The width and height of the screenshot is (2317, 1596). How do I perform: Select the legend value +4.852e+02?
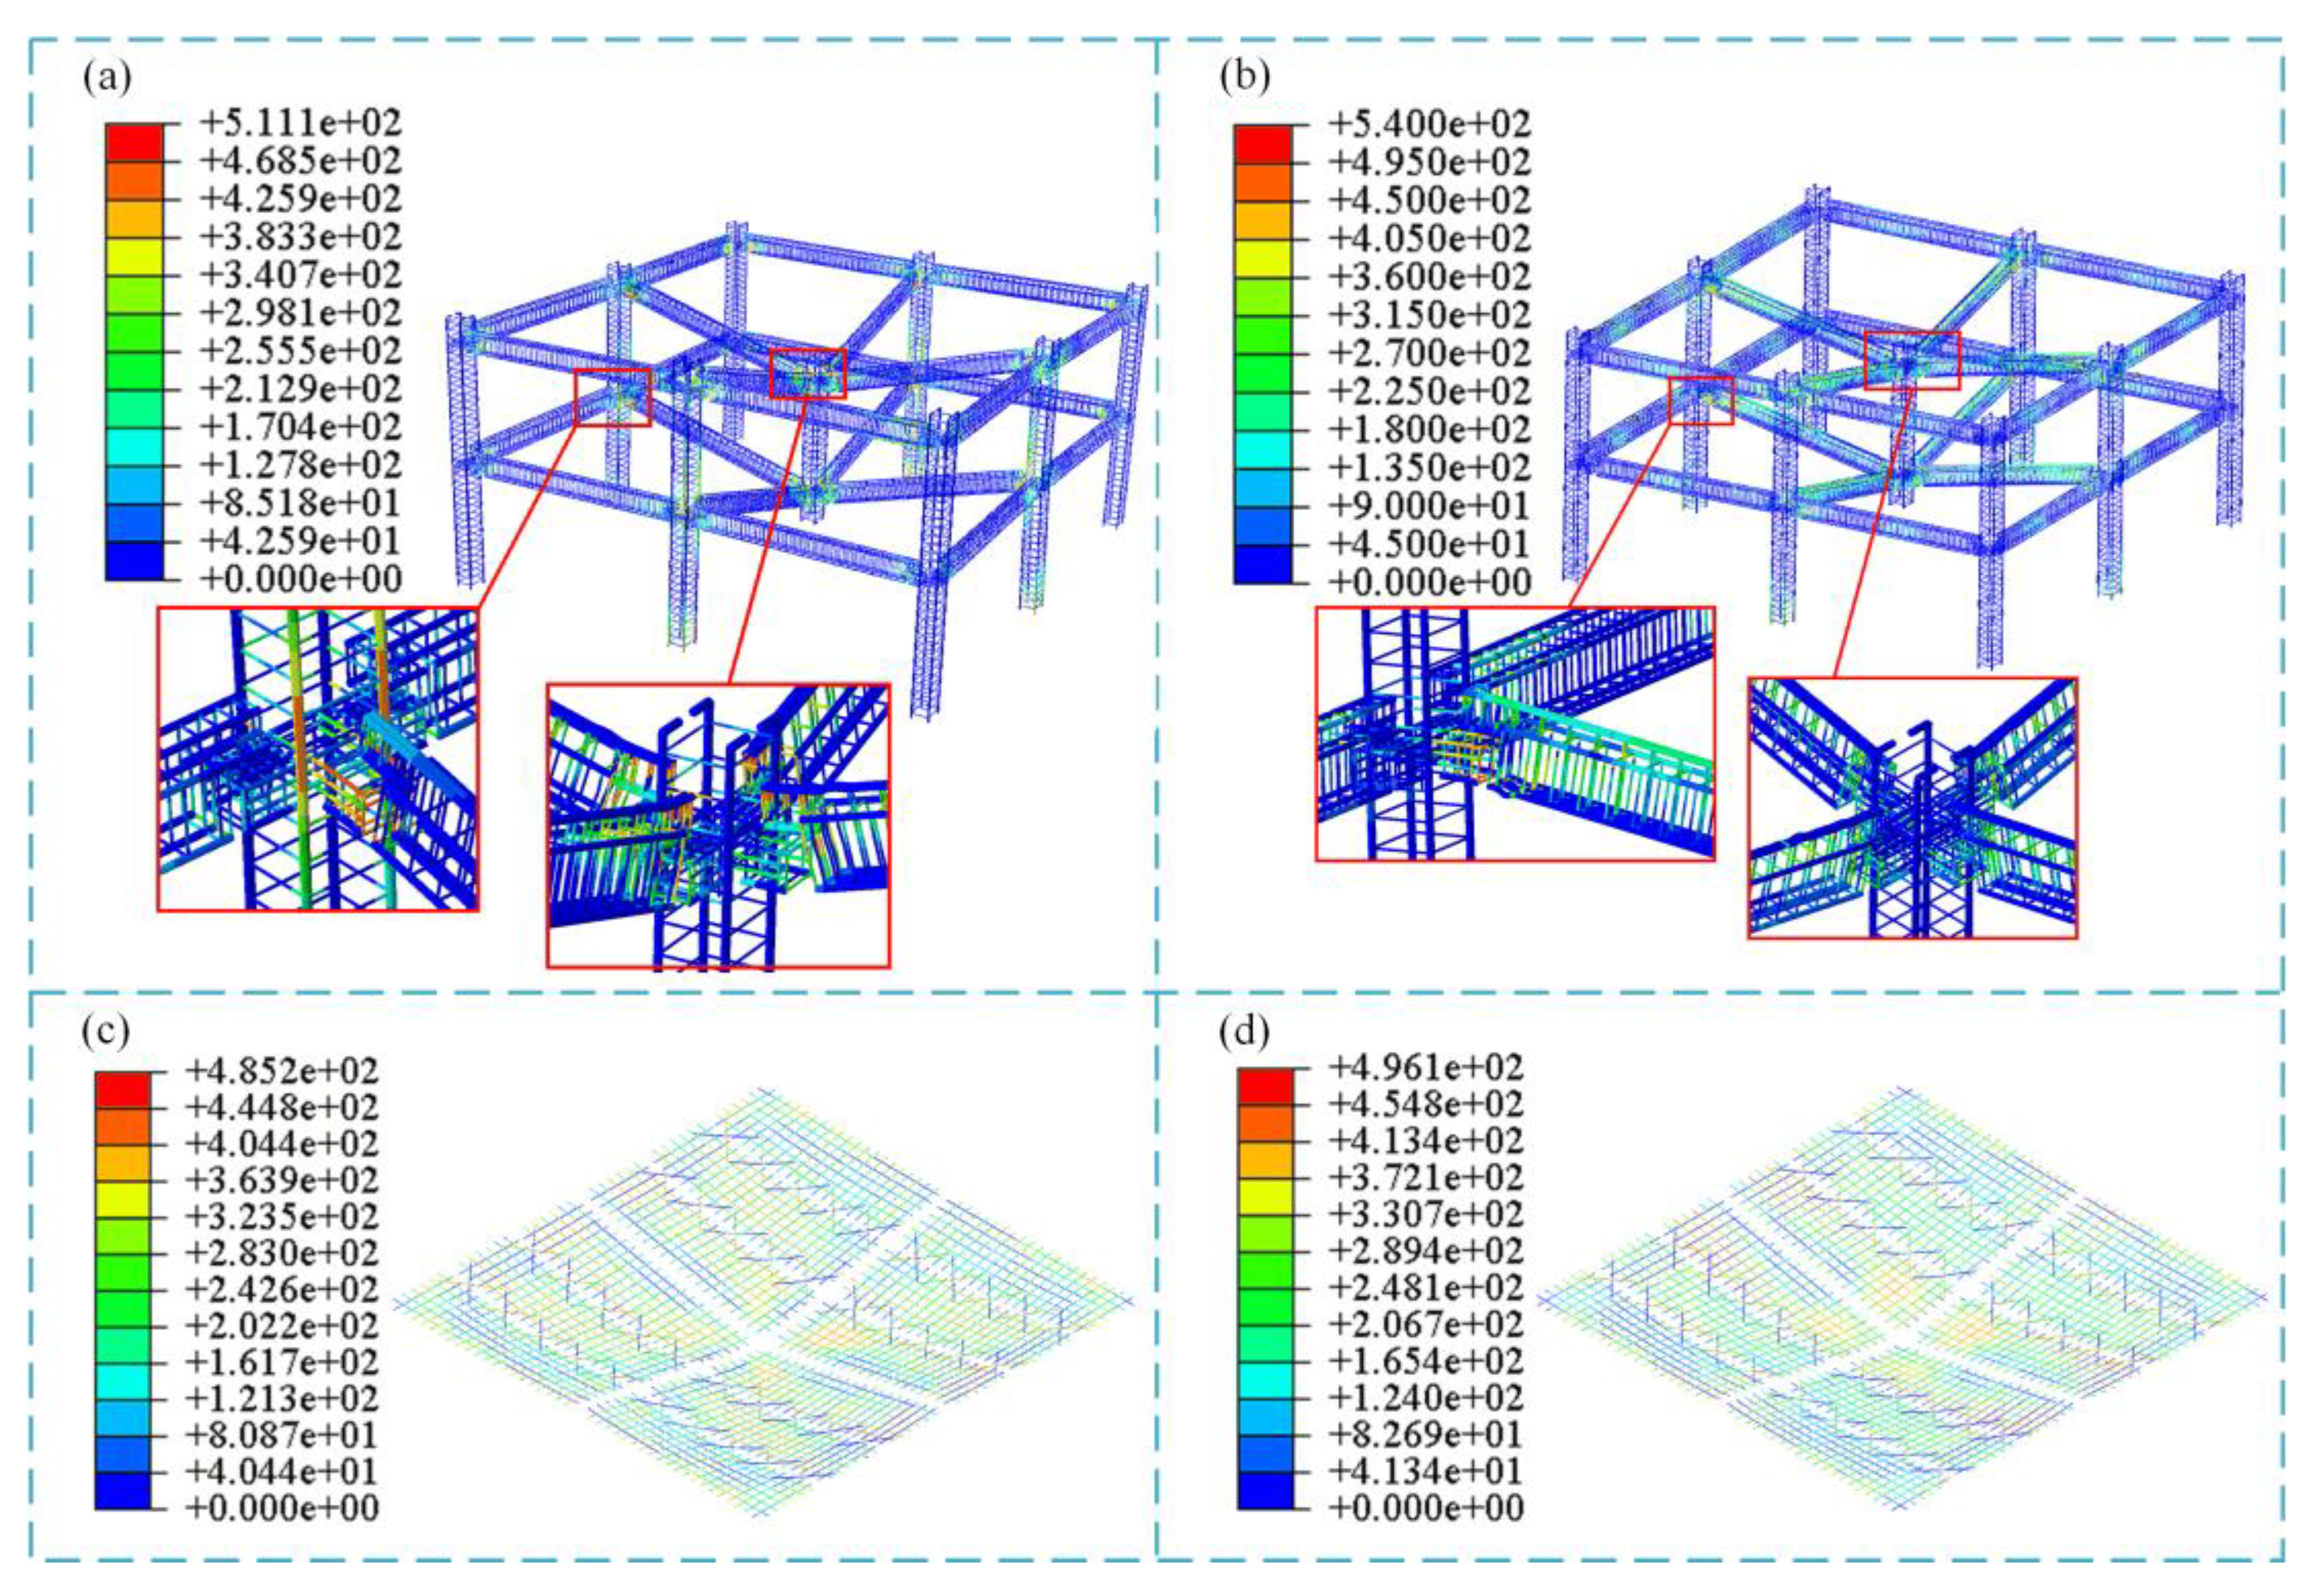(283, 1071)
